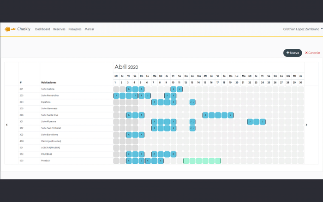Click the green selected range in Pruebas3 row
Image resolution: width=323 pixels, height=202 pixels.
point(202,161)
